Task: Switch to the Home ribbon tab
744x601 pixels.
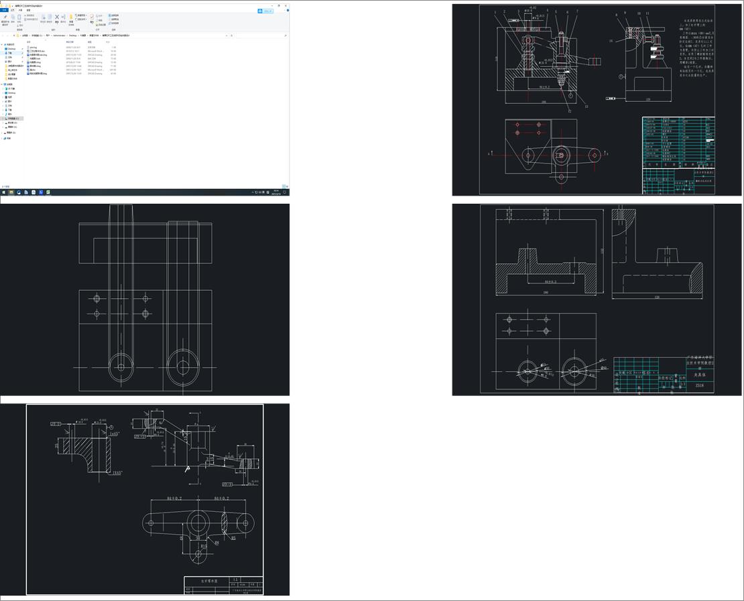Action: pos(13,10)
